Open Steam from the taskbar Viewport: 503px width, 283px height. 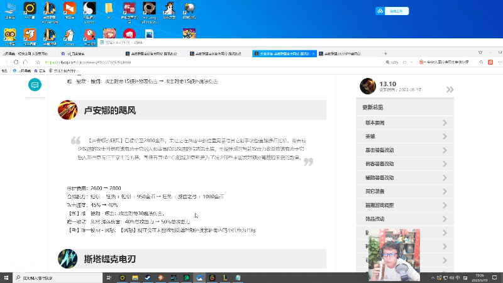(x=148, y=278)
